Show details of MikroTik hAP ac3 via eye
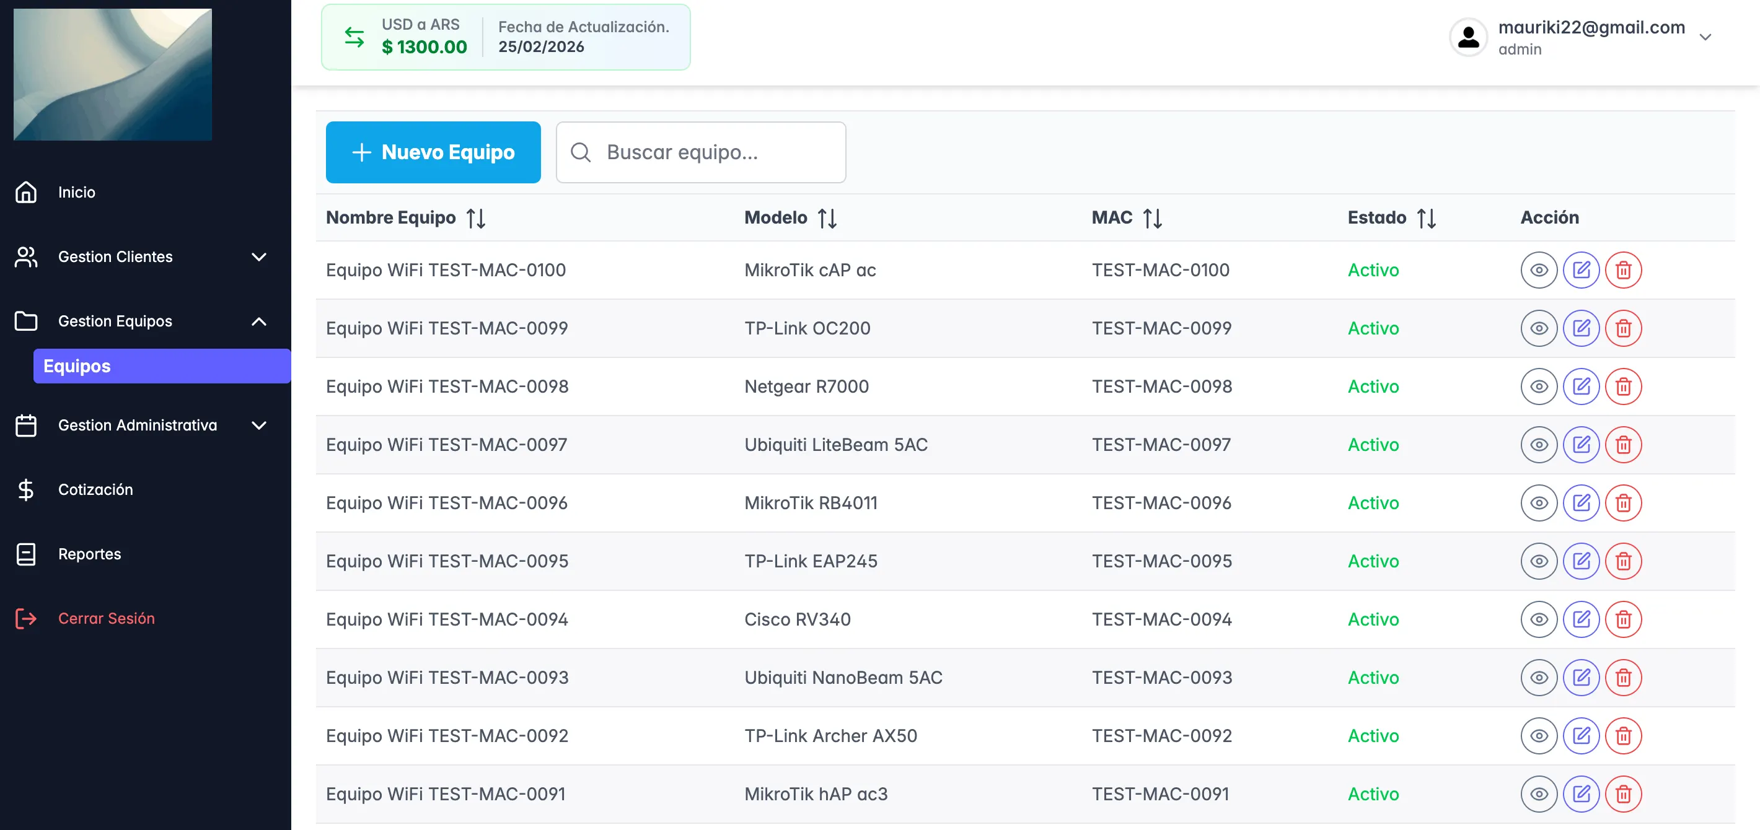This screenshot has width=1760, height=830. point(1539,794)
